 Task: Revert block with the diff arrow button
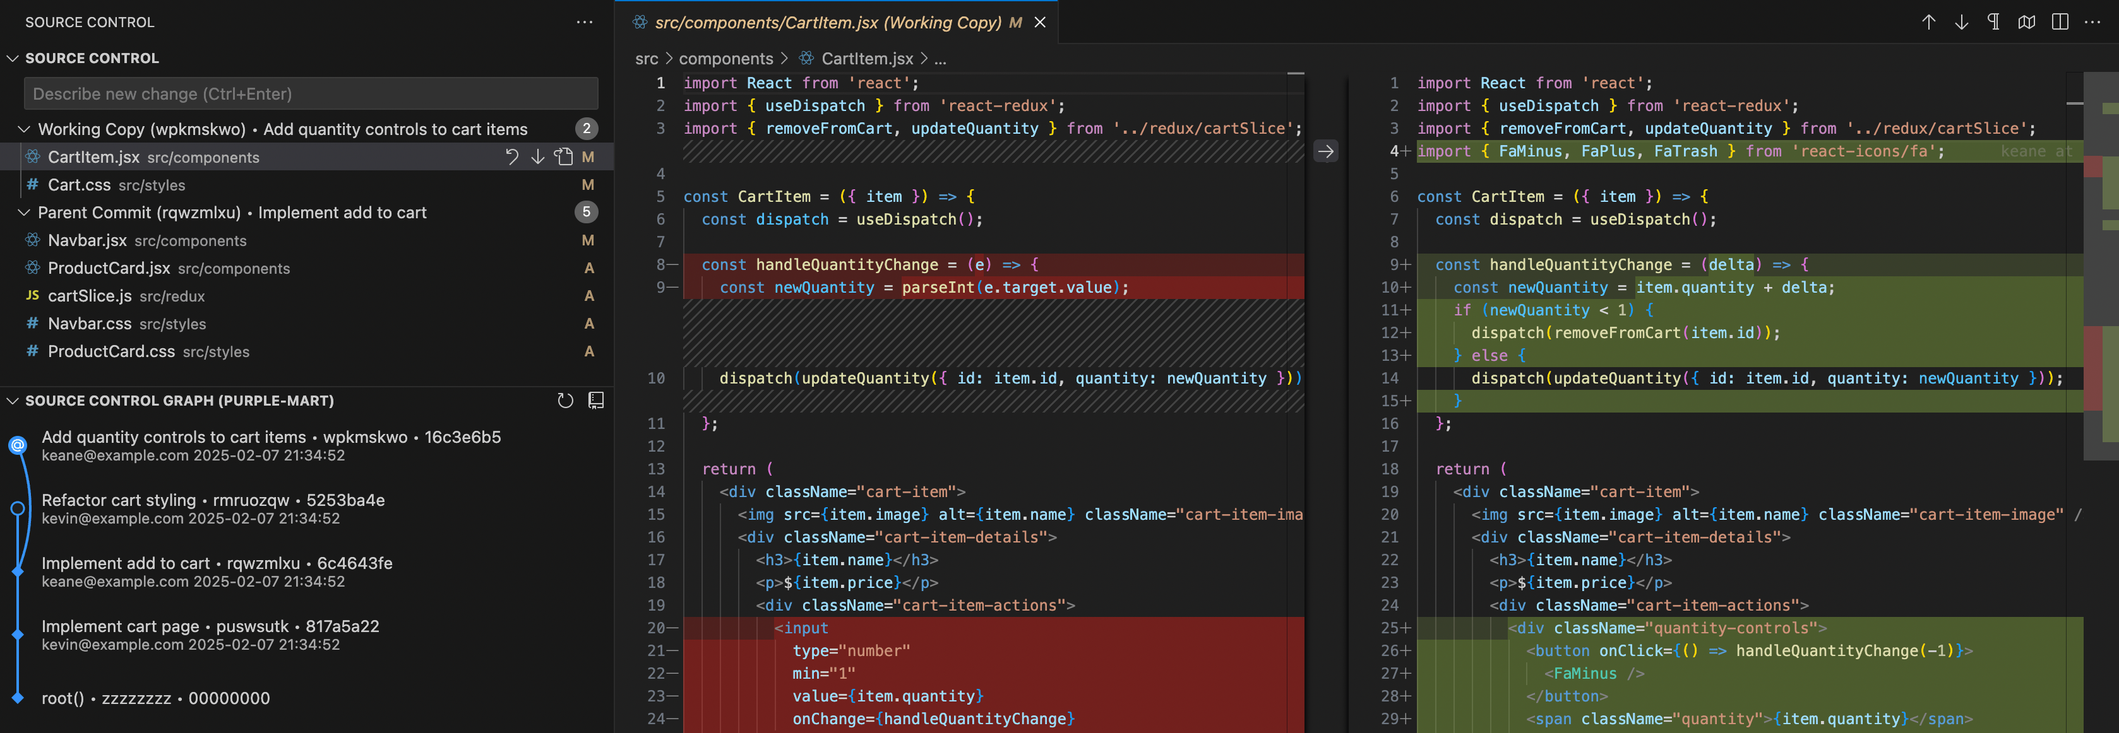(1325, 151)
